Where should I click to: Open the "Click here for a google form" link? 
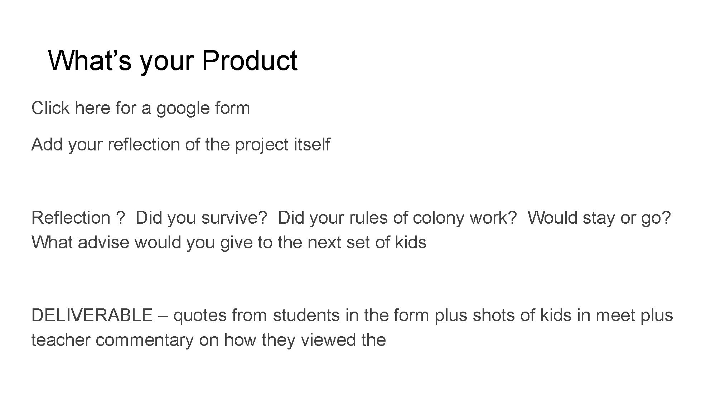tap(141, 108)
